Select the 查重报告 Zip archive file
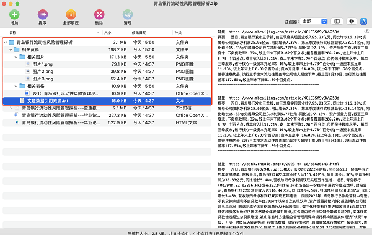 107,108
